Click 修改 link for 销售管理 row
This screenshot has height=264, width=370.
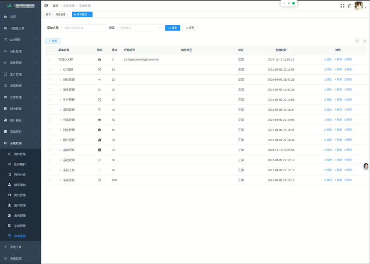328,90
